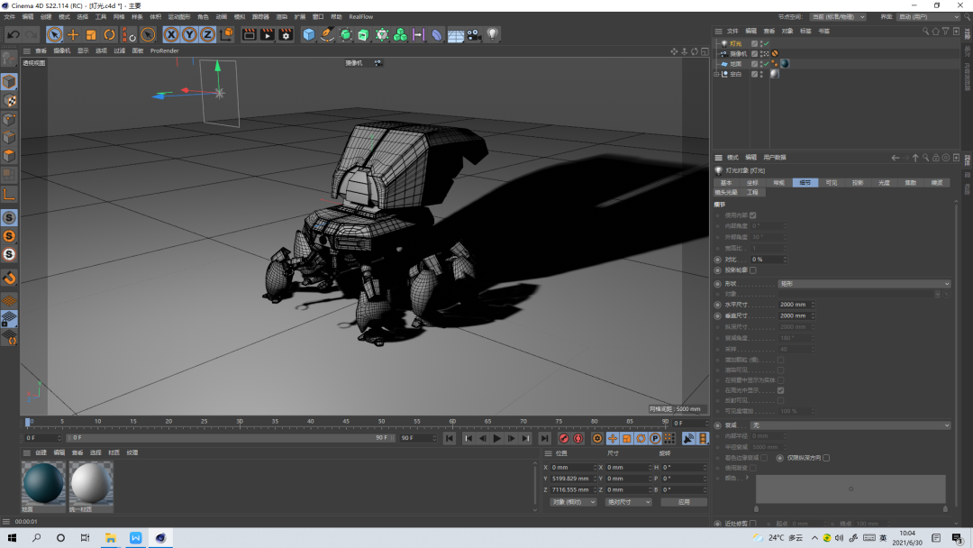This screenshot has width=973, height=548.
Task: Click the PSR reset icon
Action: click(129, 35)
